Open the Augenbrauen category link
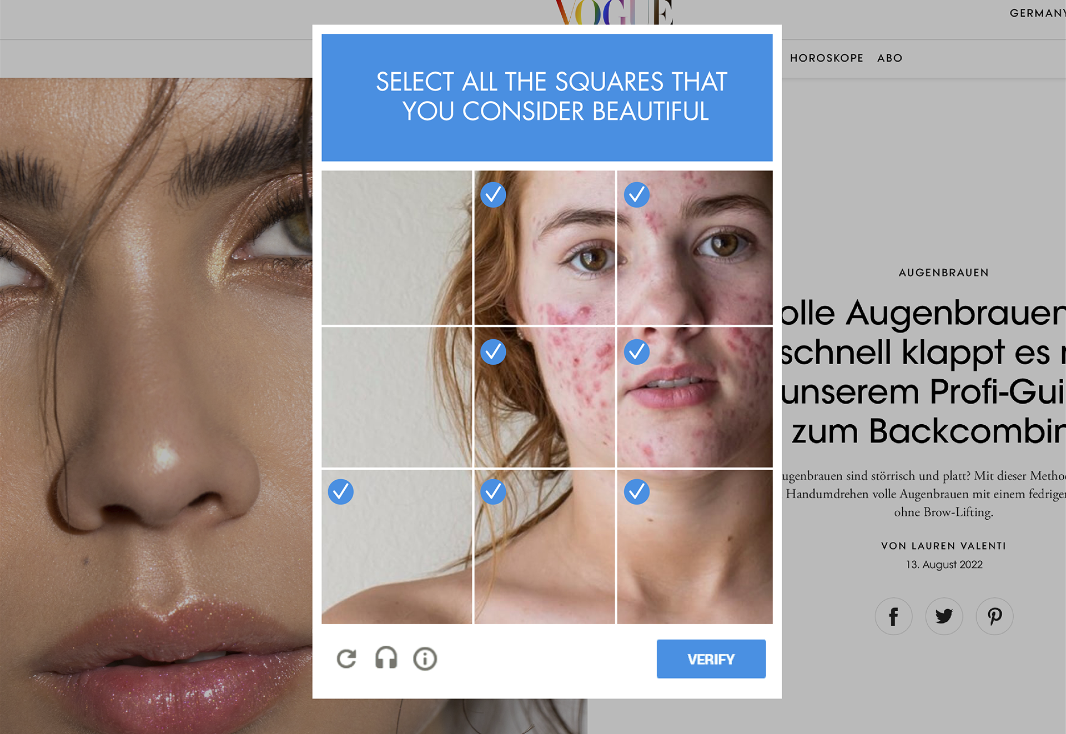 (x=943, y=273)
